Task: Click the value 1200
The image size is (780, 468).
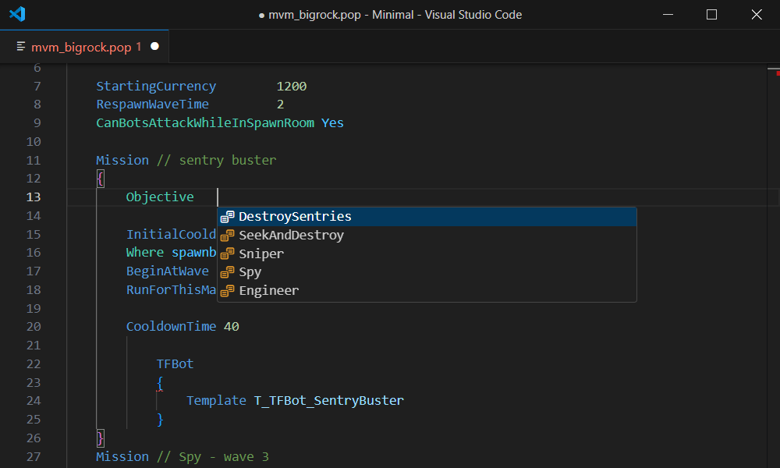Action: click(x=292, y=86)
